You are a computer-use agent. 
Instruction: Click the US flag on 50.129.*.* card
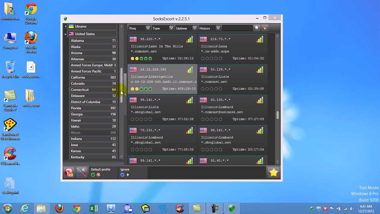coord(203,70)
